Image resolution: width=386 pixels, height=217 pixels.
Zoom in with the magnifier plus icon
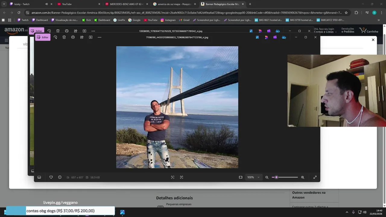pyautogui.click(x=303, y=177)
